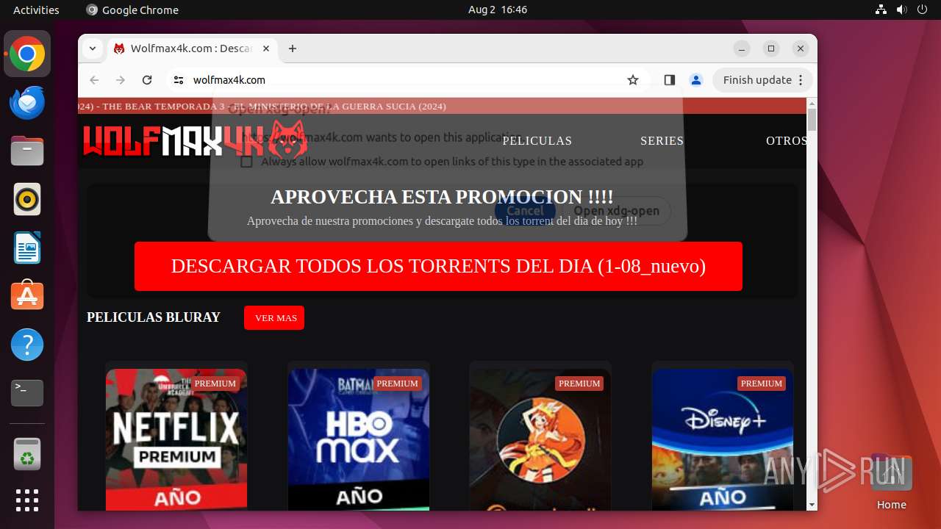This screenshot has height=529, width=941.
Task: View site information icon in address bar
Action: pos(178,80)
